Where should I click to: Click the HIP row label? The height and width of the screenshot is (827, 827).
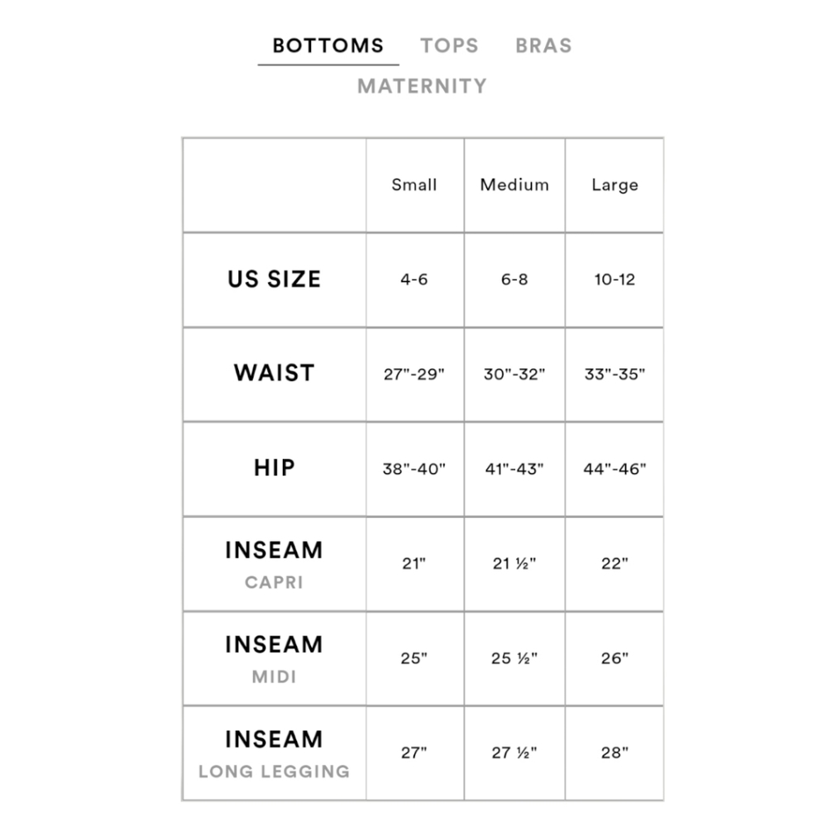275,468
